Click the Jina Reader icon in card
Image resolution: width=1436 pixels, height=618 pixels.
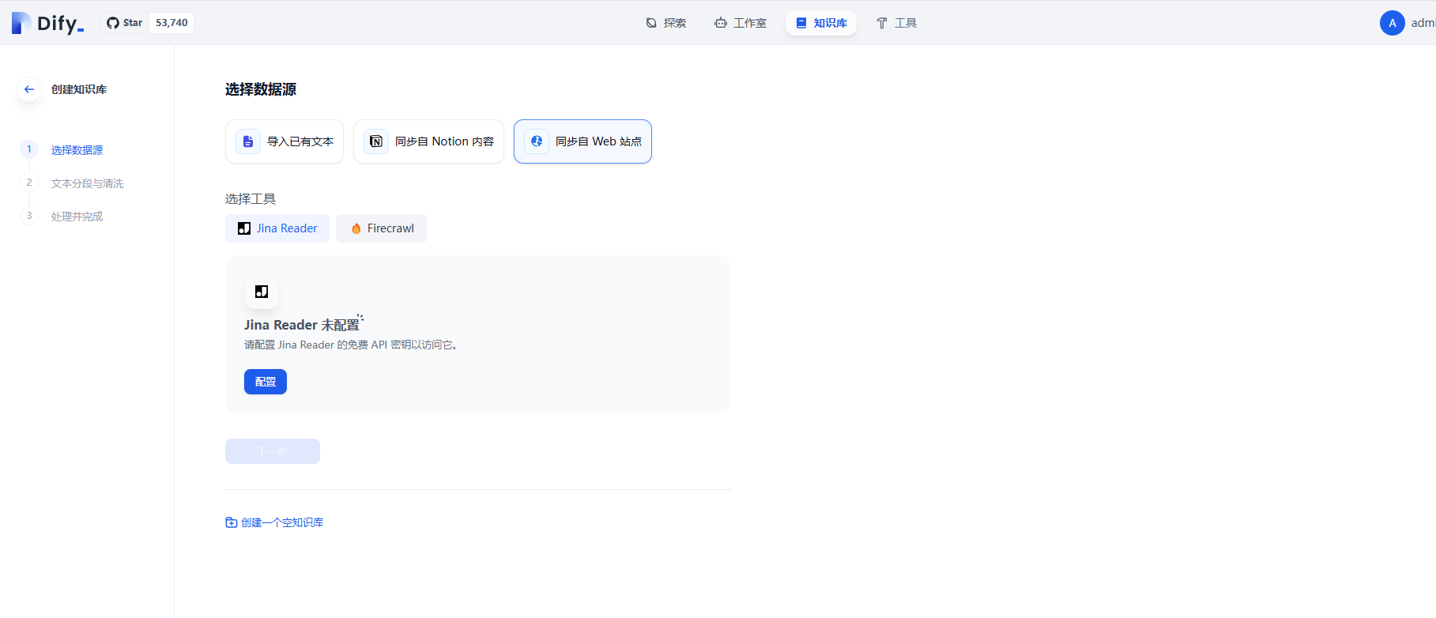click(x=262, y=292)
